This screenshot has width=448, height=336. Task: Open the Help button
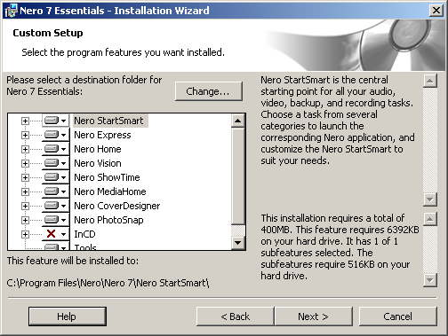coord(68,316)
